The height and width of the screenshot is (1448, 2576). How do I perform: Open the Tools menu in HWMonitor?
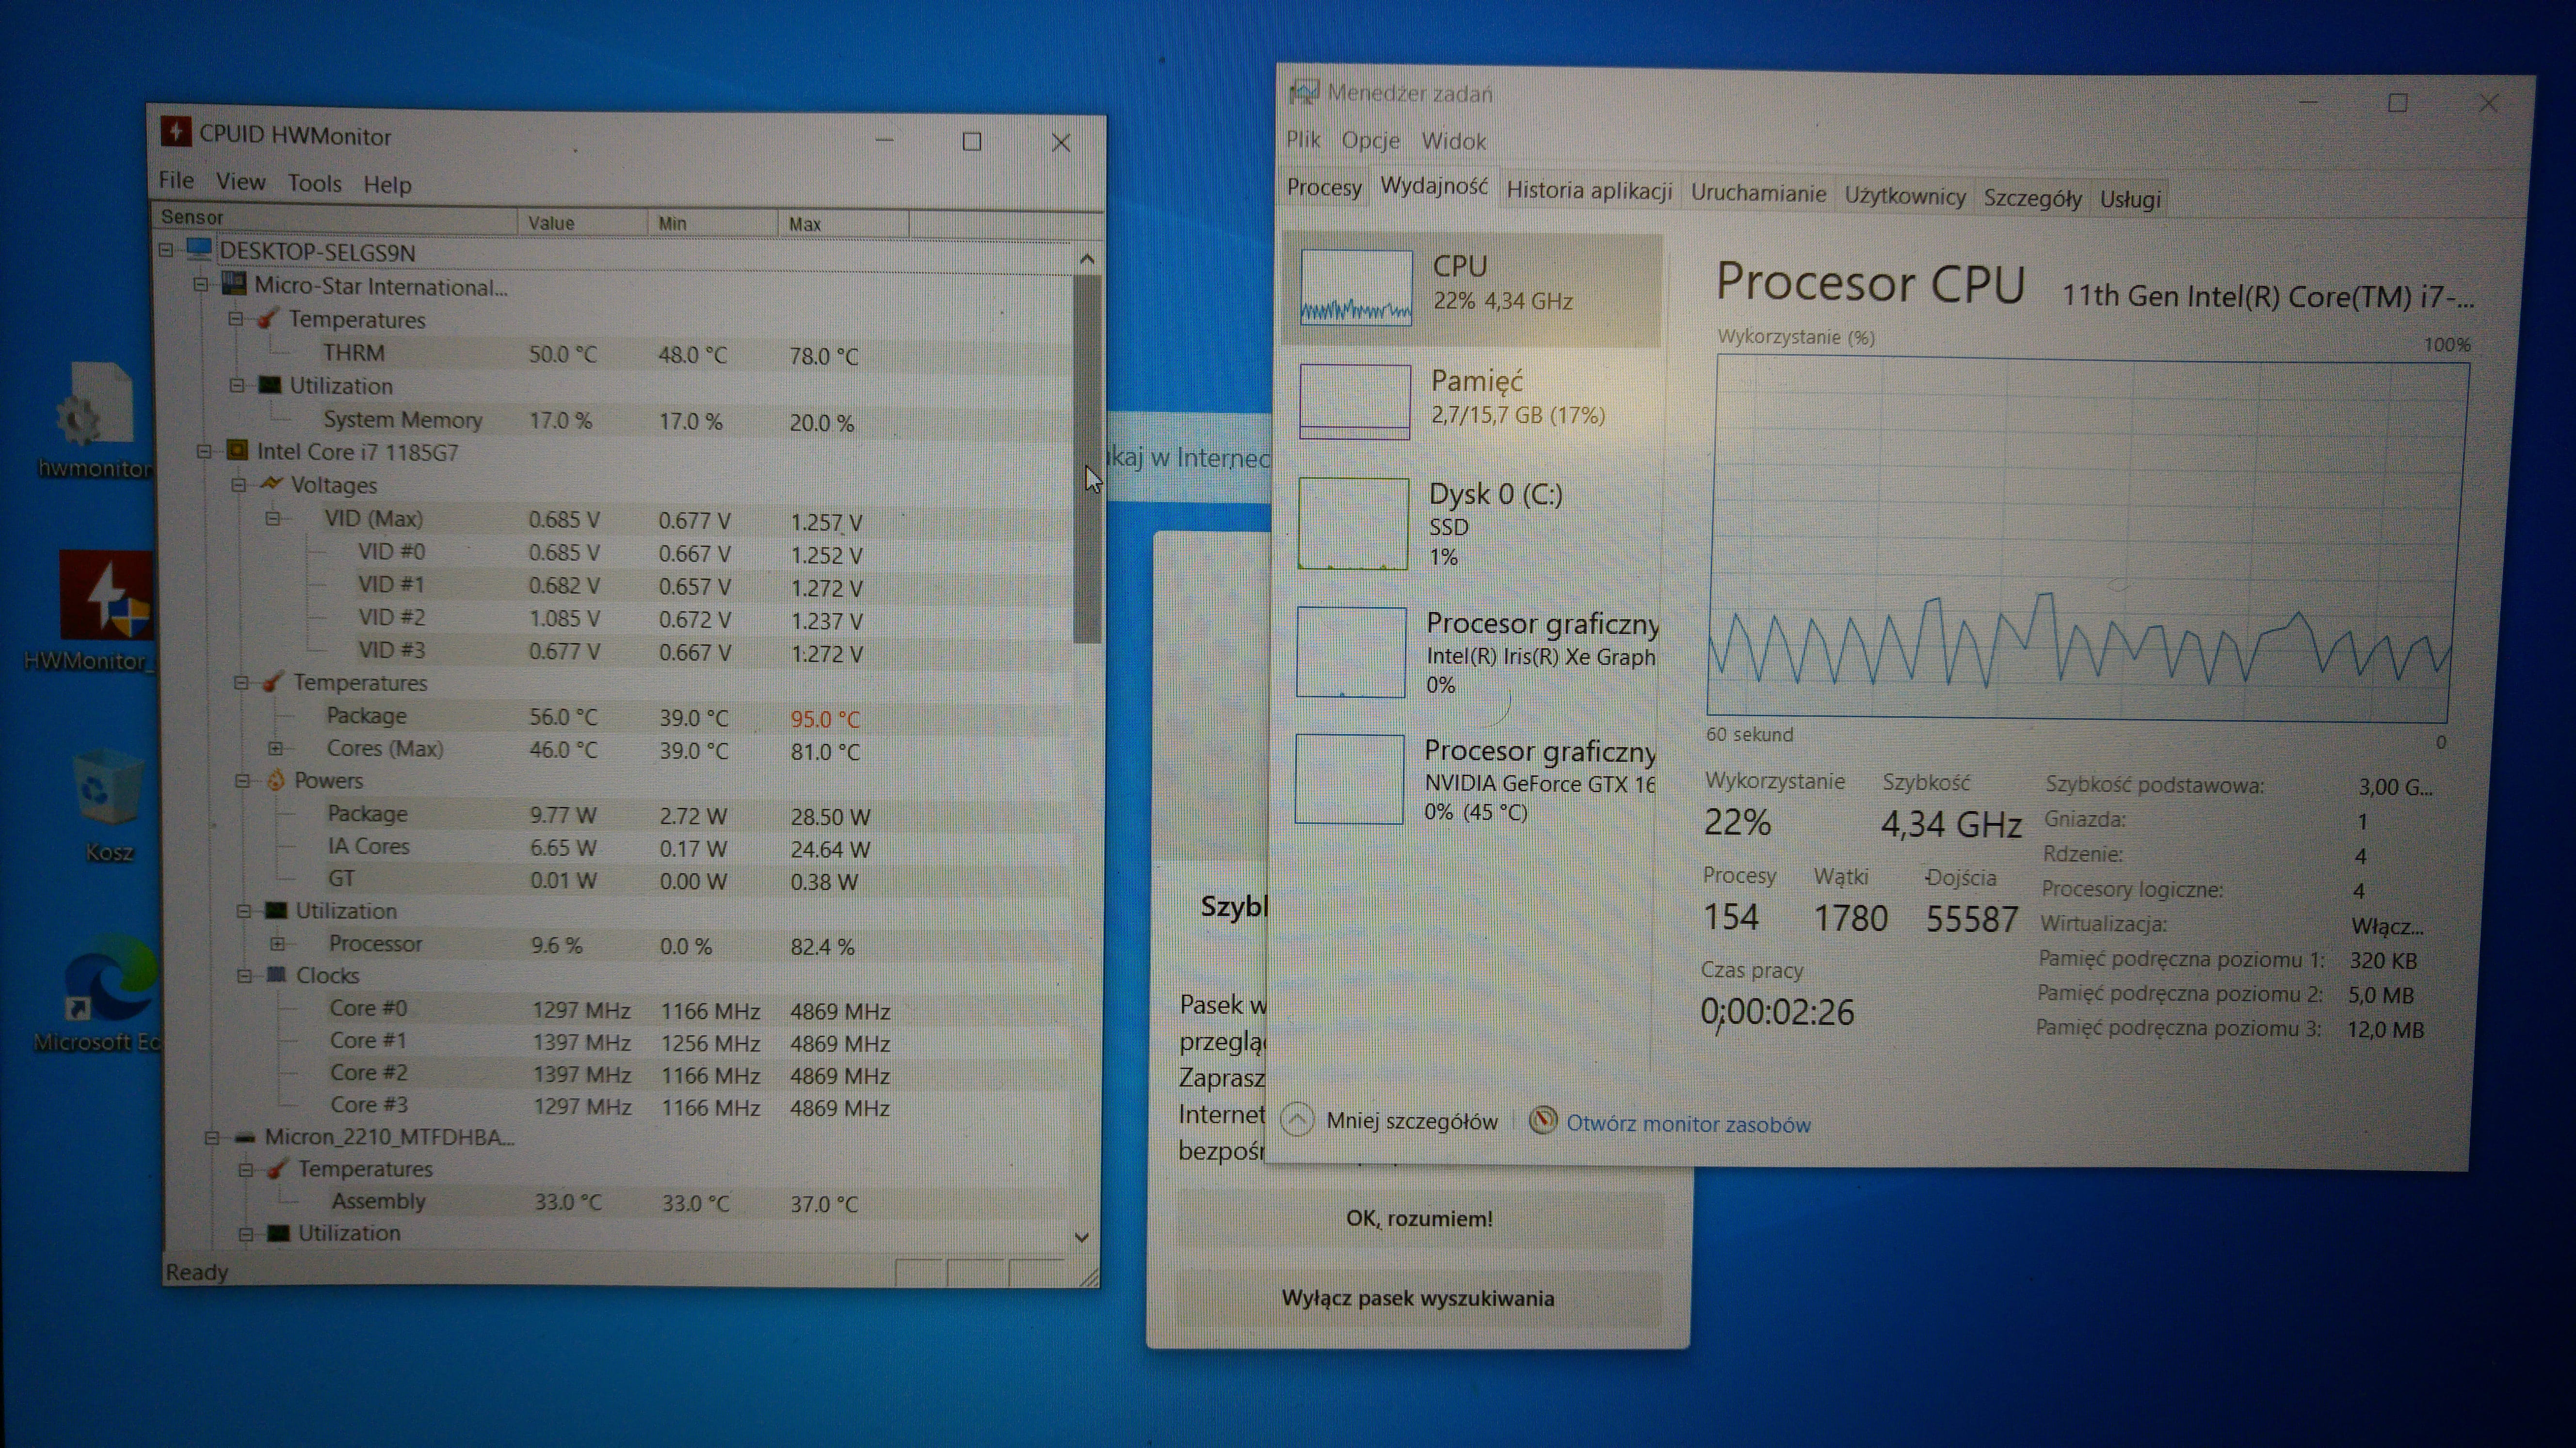(315, 183)
